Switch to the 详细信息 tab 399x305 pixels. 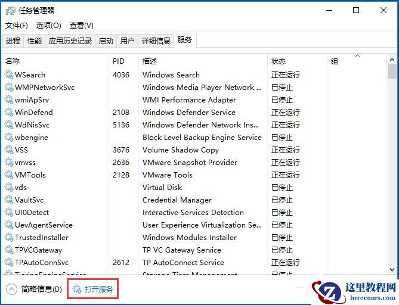pyautogui.click(x=156, y=41)
